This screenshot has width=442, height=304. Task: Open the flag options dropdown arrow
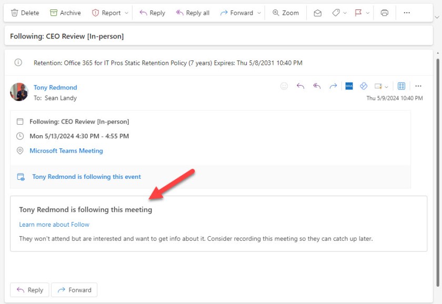click(x=368, y=13)
